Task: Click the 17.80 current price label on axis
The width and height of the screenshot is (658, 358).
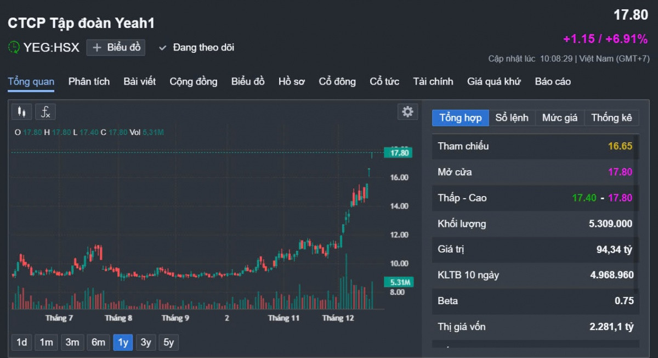Action: coord(399,153)
